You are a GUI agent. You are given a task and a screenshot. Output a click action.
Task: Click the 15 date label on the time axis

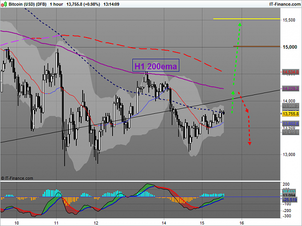[x=202, y=223]
